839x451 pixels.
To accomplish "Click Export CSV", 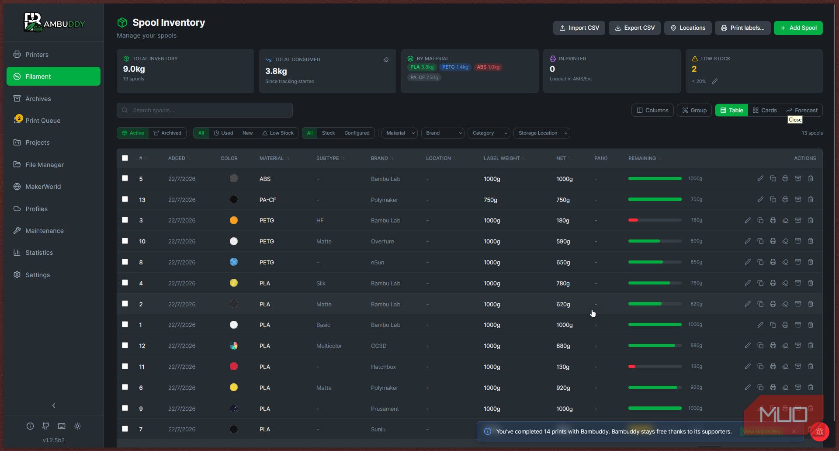I will 634,28.
